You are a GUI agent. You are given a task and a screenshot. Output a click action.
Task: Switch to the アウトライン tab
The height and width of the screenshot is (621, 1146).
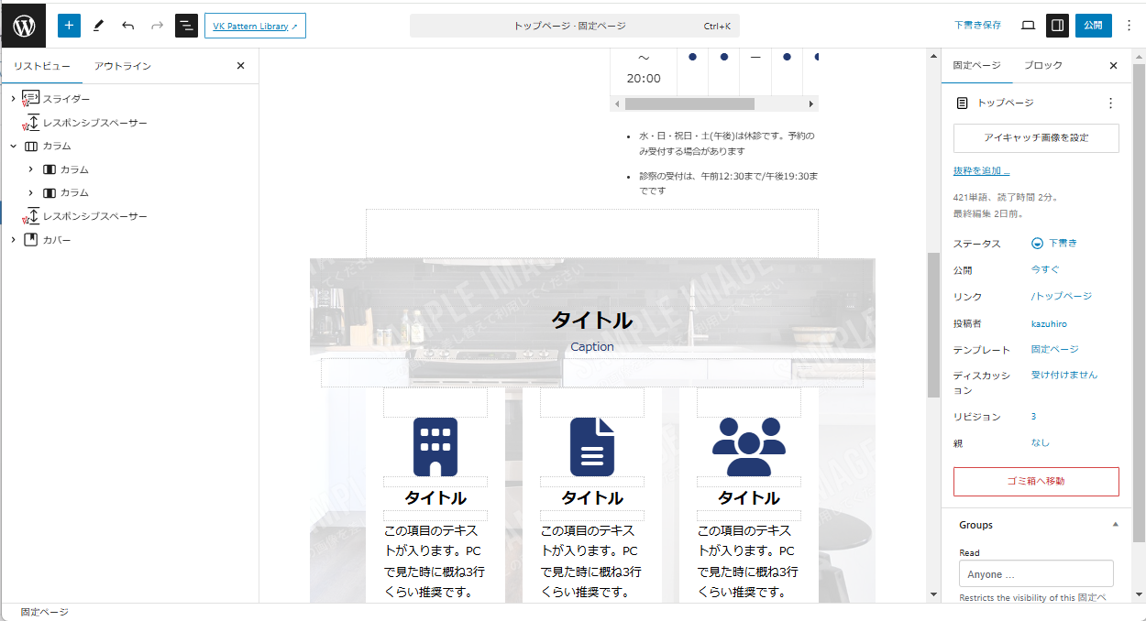123,66
